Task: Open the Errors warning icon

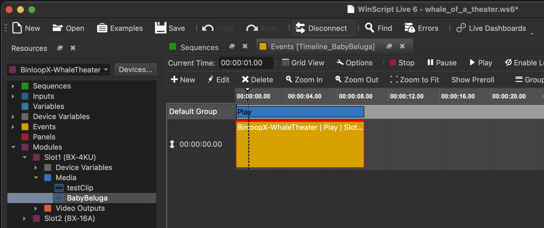Action: click(x=409, y=28)
